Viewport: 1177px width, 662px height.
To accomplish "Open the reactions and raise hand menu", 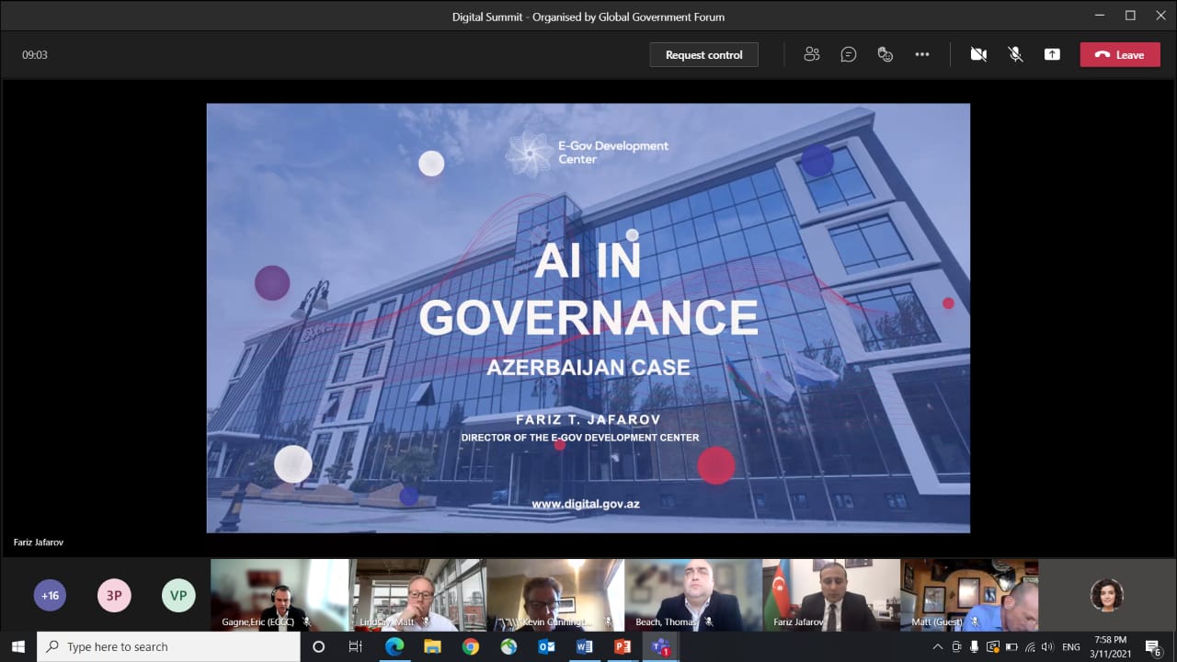I will [x=886, y=54].
